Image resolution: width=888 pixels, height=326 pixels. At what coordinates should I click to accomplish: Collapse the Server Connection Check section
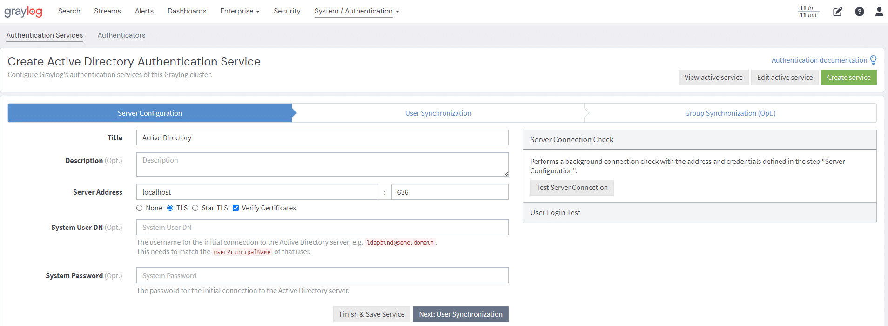pyautogui.click(x=700, y=140)
